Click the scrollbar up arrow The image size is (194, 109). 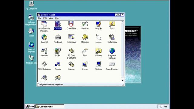122,22
